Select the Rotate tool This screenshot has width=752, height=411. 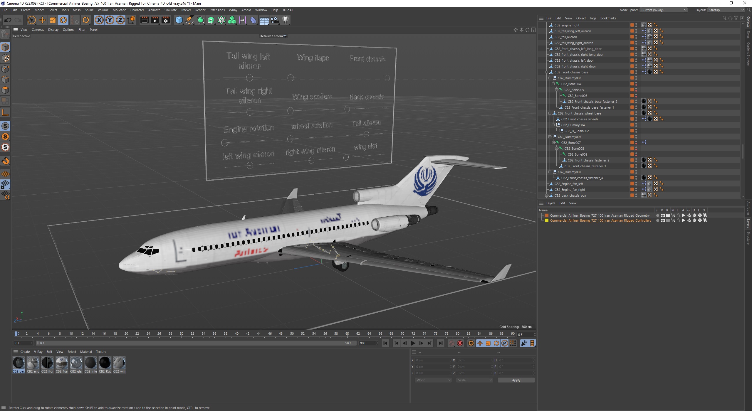pyautogui.click(x=63, y=20)
